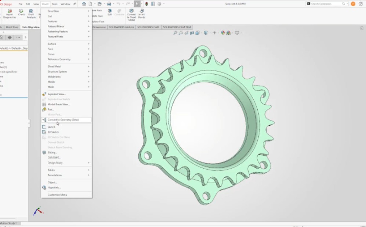Image resolution: width=366 pixels, height=227 pixels.
Task: Switch to the SOLIDWORKS CAM TBM tab
Action: (177, 27)
